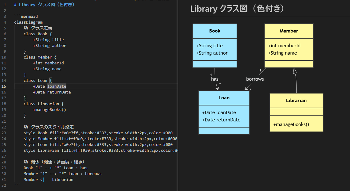This screenshot has width=350, height=191.
Task: Click the '%% 関係' comment line
Action: click(54, 162)
